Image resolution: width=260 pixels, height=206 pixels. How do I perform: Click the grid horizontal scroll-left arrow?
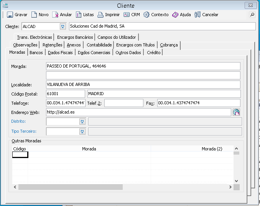(x=15, y=187)
